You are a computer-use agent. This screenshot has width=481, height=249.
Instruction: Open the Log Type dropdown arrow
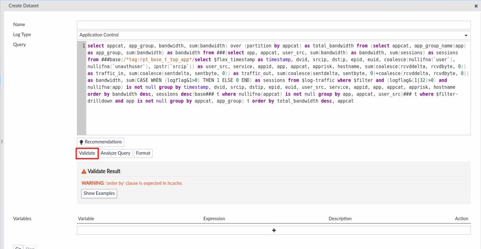coord(466,35)
